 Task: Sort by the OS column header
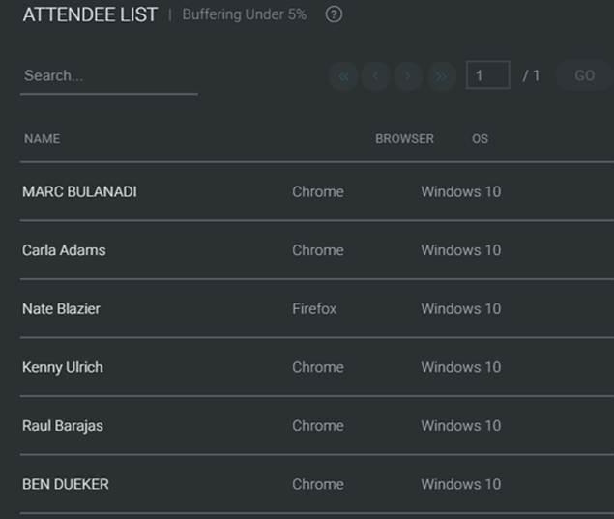click(480, 139)
